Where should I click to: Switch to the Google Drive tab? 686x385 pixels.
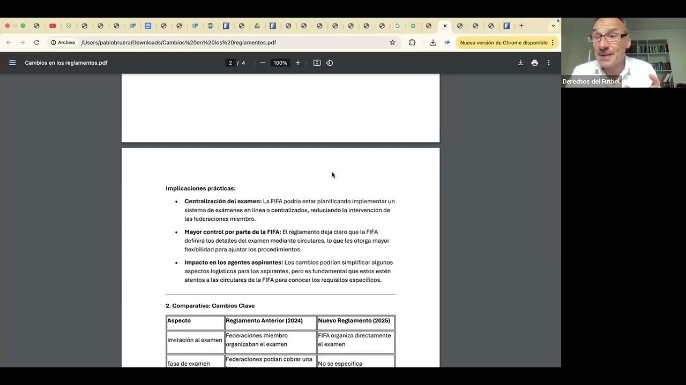(257, 26)
